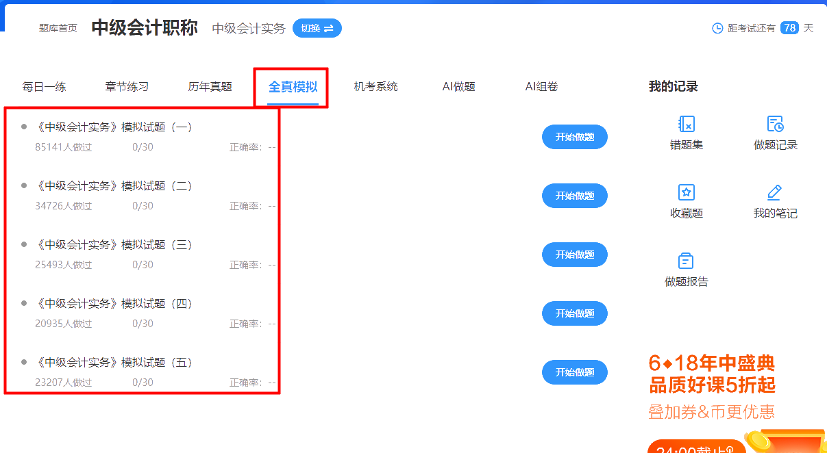This screenshot has width=827, height=453.
Task: Select the 历年真题 tab
Action: click(x=209, y=86)
